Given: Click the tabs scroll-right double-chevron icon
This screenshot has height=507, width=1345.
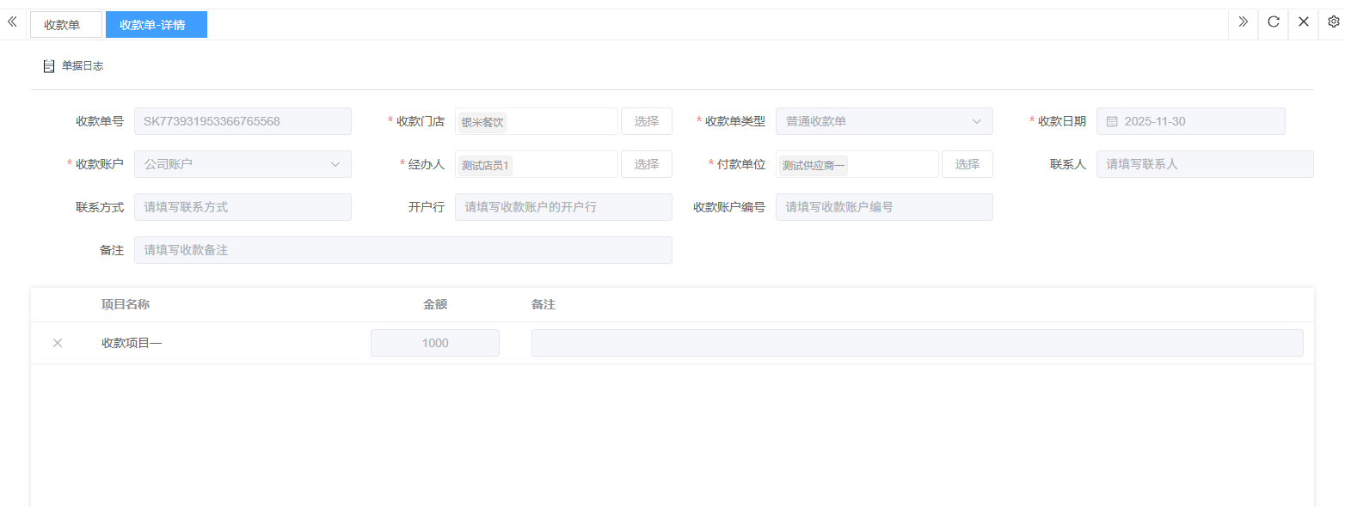Looking at the screenshot, I should tap(1243, 22).
